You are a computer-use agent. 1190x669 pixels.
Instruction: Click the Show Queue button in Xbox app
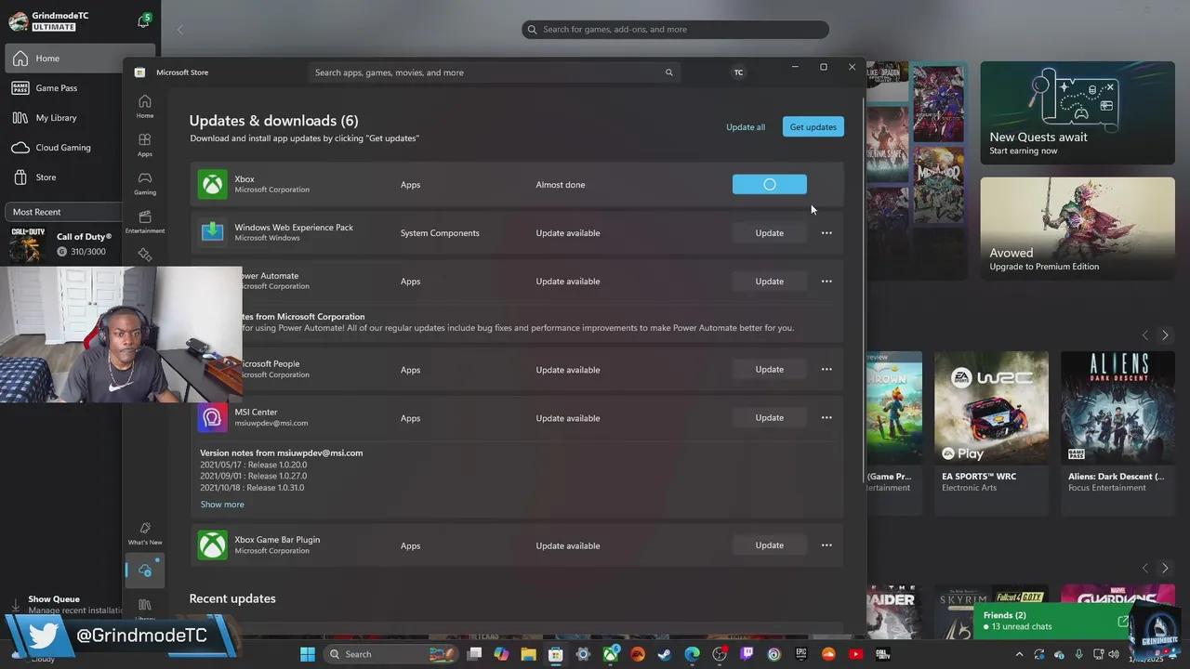(63, 604)
